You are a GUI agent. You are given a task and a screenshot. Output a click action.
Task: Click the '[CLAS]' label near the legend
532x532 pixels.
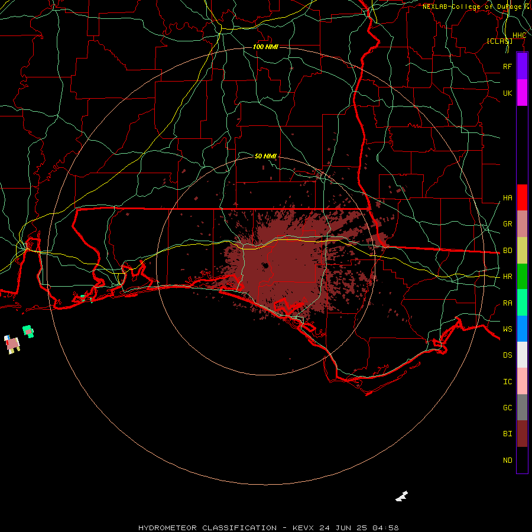click(499, 41)
